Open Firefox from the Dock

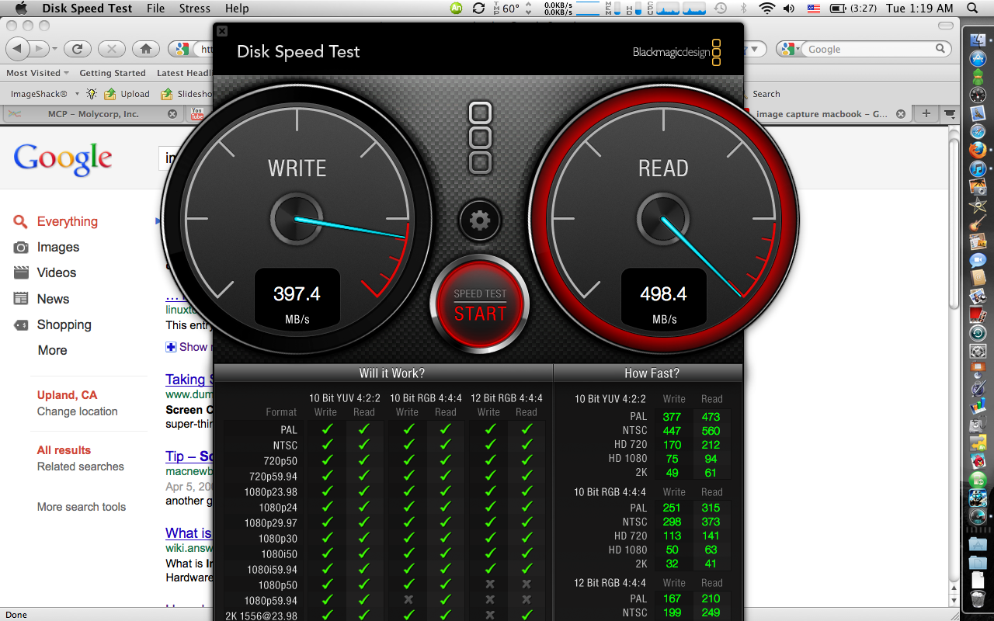pos(978,150)
